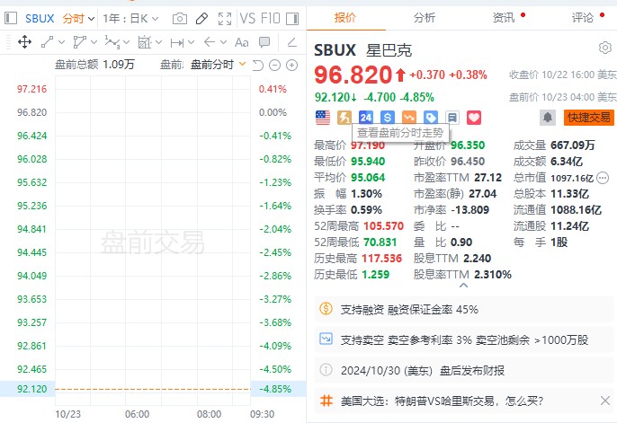Click the 92.120 price marker label

click(31, 389)
